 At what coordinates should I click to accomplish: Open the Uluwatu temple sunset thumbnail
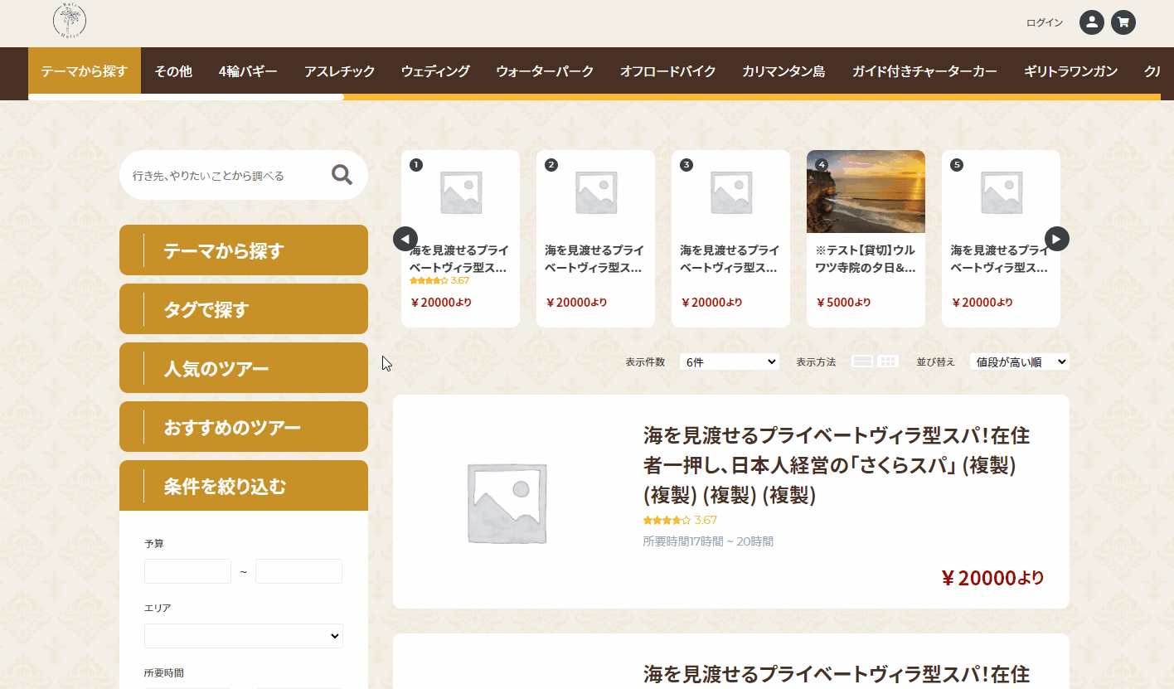click(x=866, y=192)
